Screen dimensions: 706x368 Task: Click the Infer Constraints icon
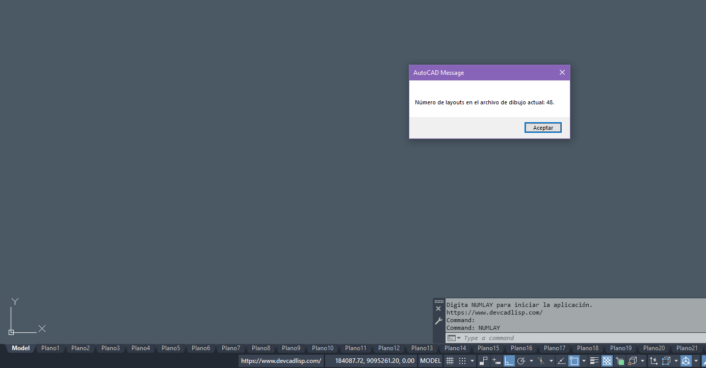click(483, 361)
